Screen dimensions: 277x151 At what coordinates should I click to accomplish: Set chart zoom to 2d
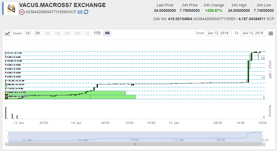37,33
